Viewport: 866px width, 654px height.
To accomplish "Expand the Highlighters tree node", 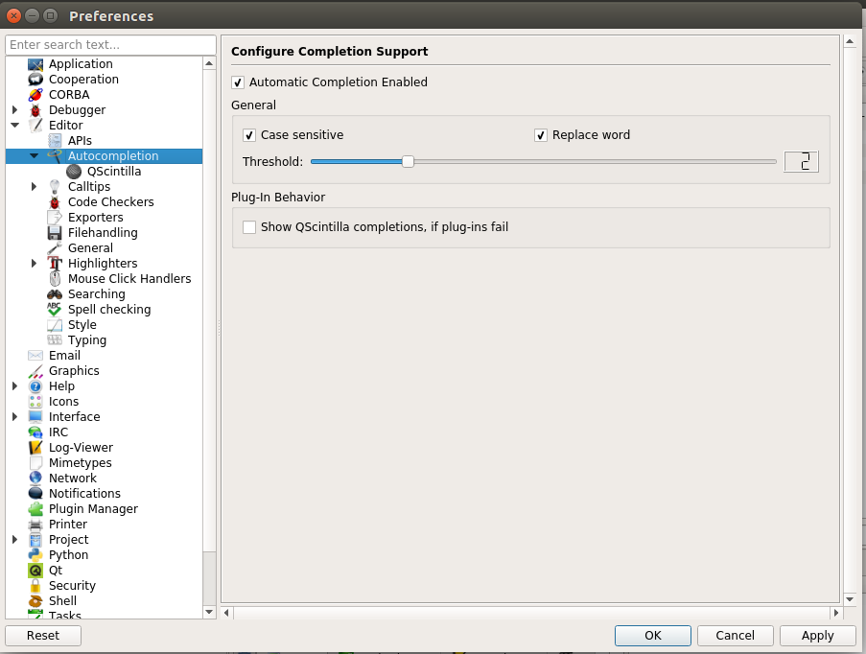I will (35, 264).
